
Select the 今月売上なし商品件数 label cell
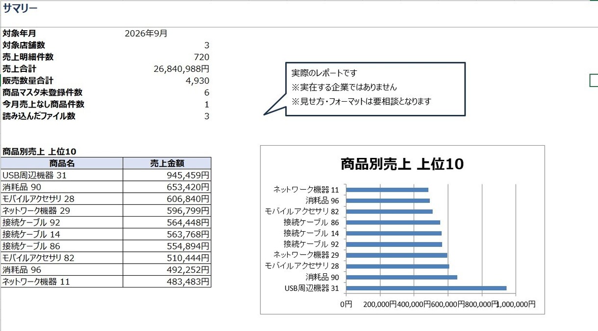(x=43, y=104)
